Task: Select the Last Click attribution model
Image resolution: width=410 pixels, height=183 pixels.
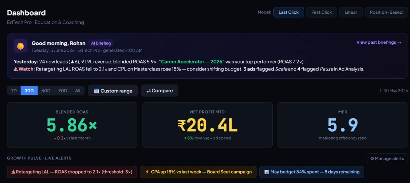Action: (288, 12)
